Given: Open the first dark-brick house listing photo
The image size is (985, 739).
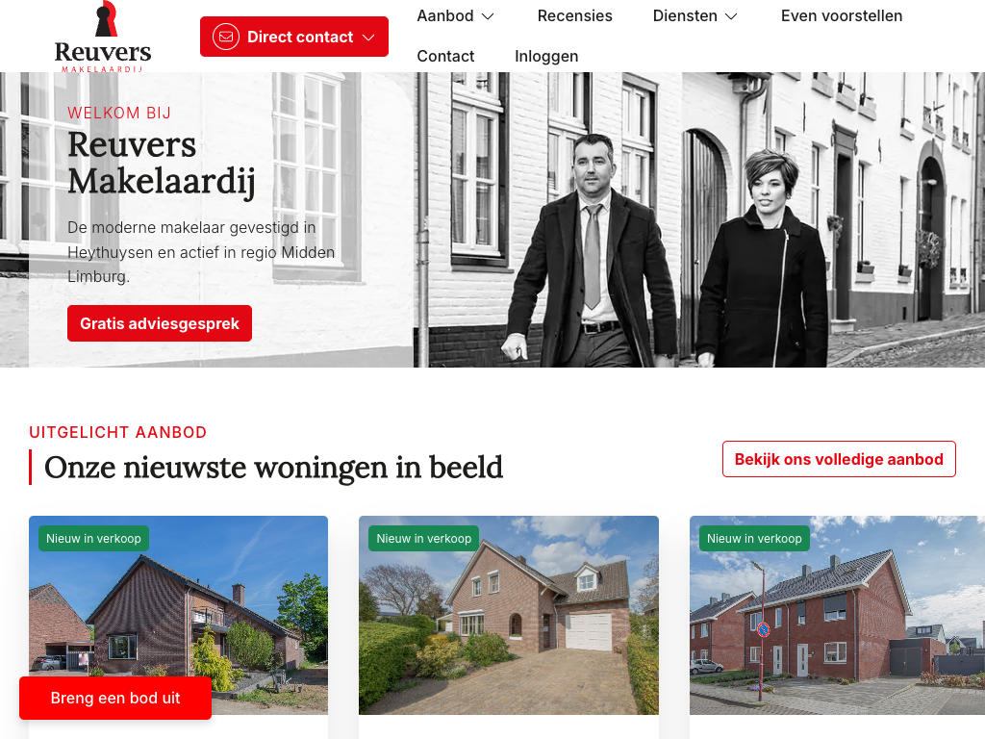Looking at the screenshot, I should [x=178, y=615].
